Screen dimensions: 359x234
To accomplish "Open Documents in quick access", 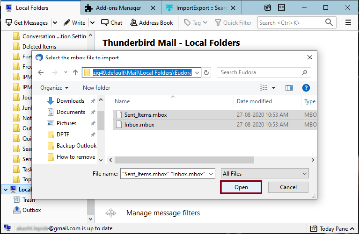I will pyautogui.click(x=71, y=112).
